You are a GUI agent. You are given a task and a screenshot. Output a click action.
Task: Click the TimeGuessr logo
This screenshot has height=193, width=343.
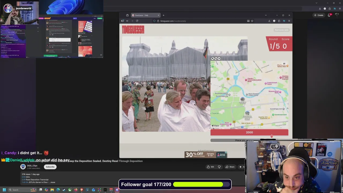pos(133,29)
